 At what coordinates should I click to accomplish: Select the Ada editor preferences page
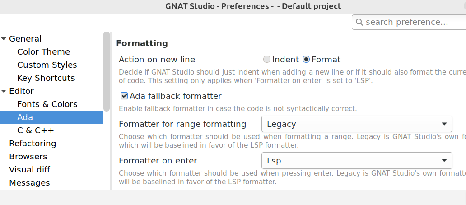coord(25,117)
